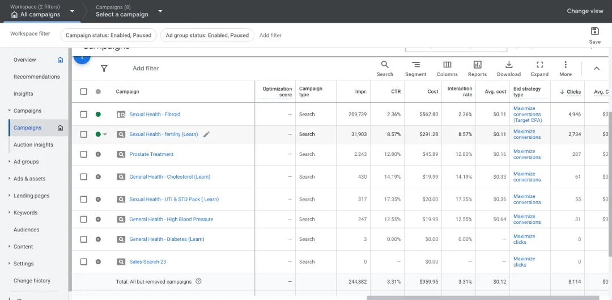Screen dimensions: 612x300
Task: Collapse the Campaigns section in sidebar
Action: click(10, 111)
